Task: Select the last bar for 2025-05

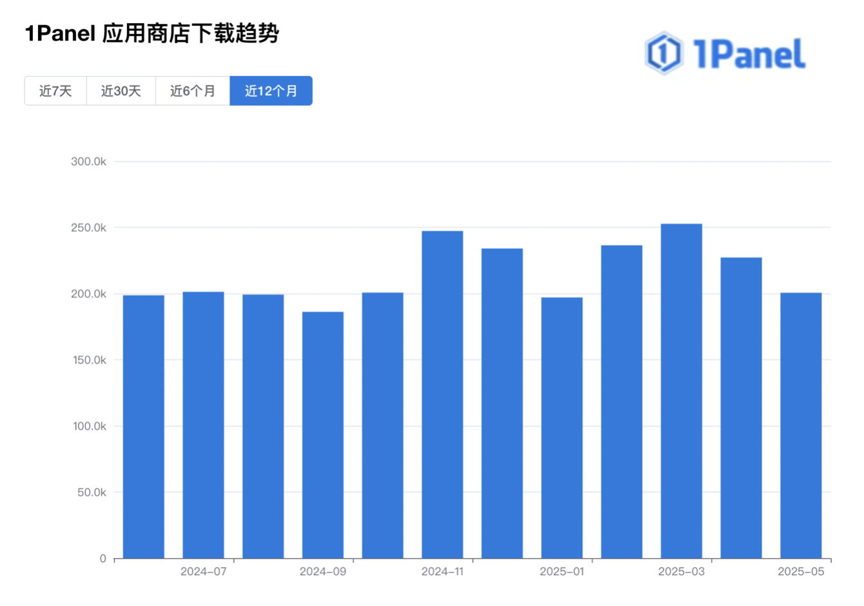Action: [x=801, y=425]
